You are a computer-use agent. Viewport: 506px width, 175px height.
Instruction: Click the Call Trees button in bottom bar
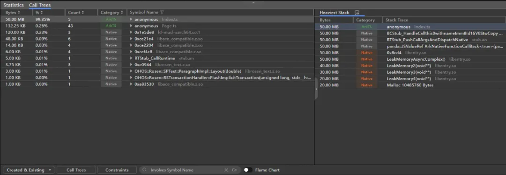(x=76, y=170)
